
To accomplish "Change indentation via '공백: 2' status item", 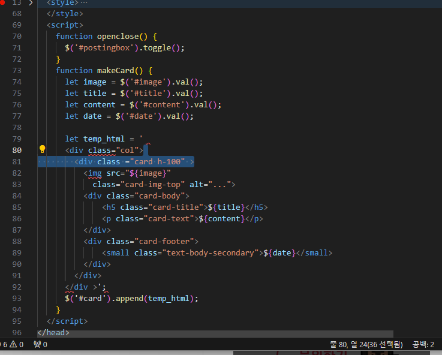I will [x=423, y=345].
